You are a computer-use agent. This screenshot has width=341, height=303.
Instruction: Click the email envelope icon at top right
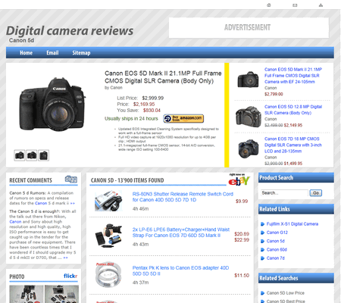[295, 5]
